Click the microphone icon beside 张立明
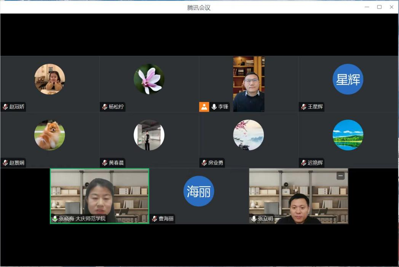The width and height of the screenshot is (399, 267). pyautogui.click(x=254, y=219)
